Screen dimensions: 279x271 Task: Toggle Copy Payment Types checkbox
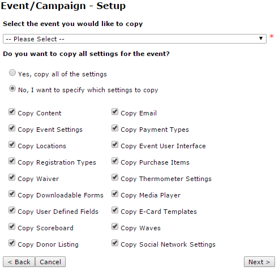click(x=115, y=128)
